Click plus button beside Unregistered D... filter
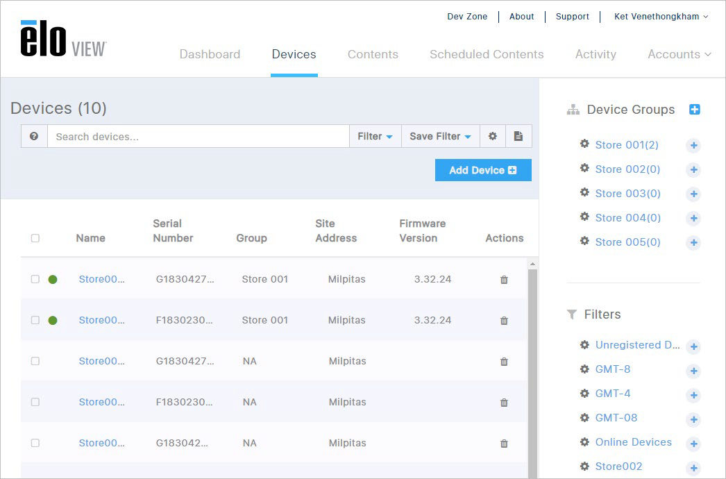The height and width of the screenshot is (479, 726). point(693,346)
